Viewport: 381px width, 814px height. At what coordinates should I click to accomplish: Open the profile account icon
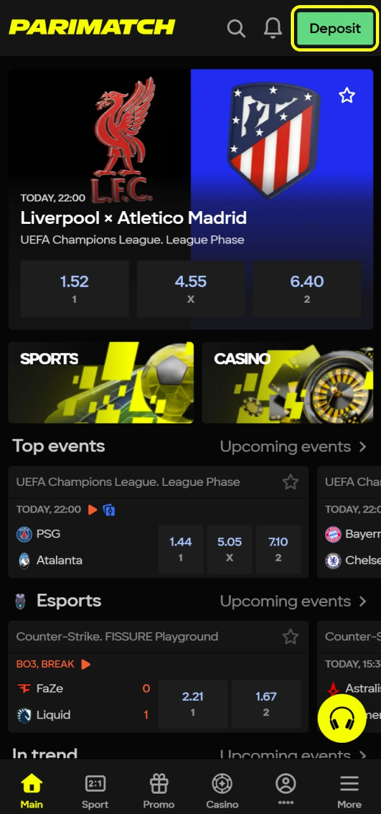(286, 791)
